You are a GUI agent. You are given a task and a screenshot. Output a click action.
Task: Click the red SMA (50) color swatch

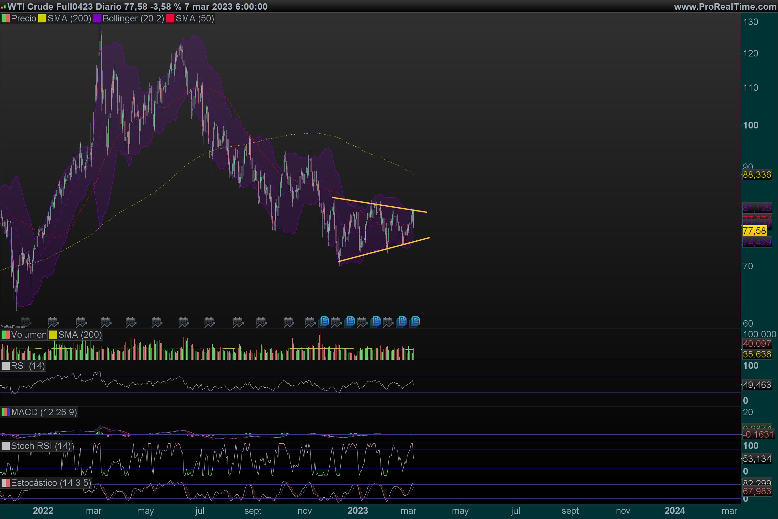tap(170, 18)
